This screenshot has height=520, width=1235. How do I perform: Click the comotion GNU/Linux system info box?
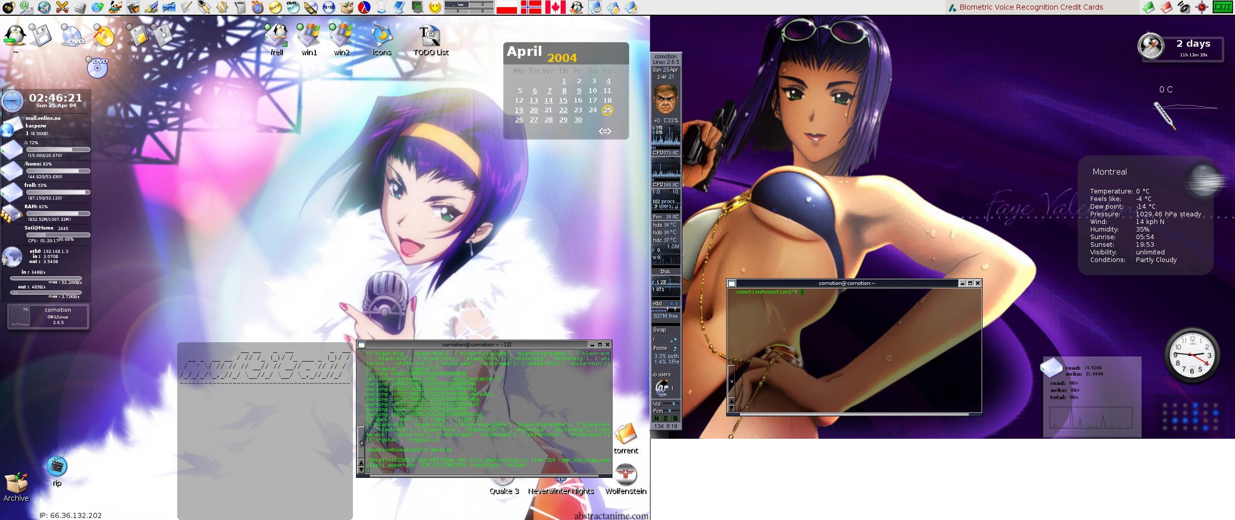[48, 316]
